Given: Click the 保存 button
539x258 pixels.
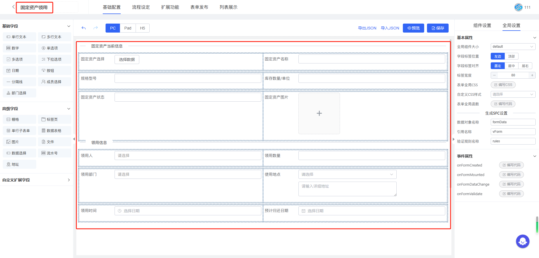Looking at the screenshot, I should 438,28.
